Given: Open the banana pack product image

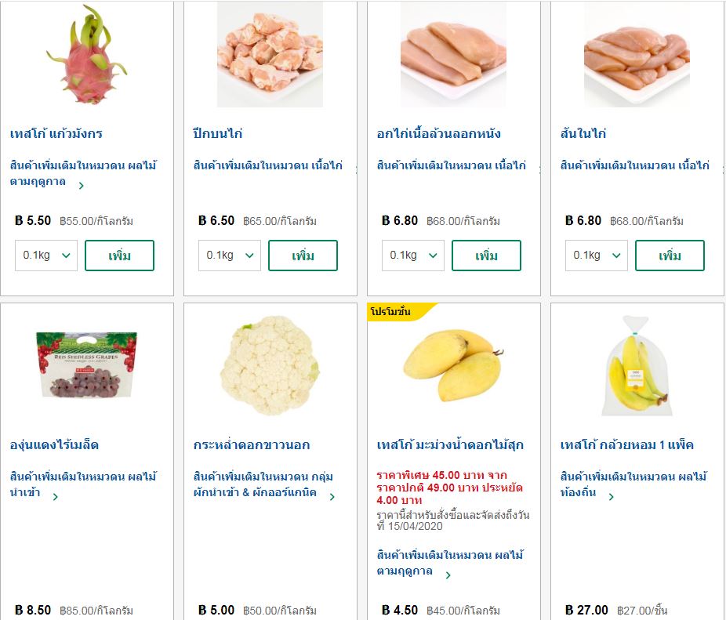Looking at the screenshot, I should [x=637, y=365].
